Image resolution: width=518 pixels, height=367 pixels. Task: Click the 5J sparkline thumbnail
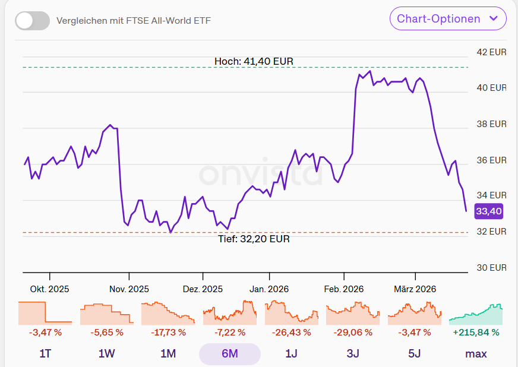pos(415,313)
